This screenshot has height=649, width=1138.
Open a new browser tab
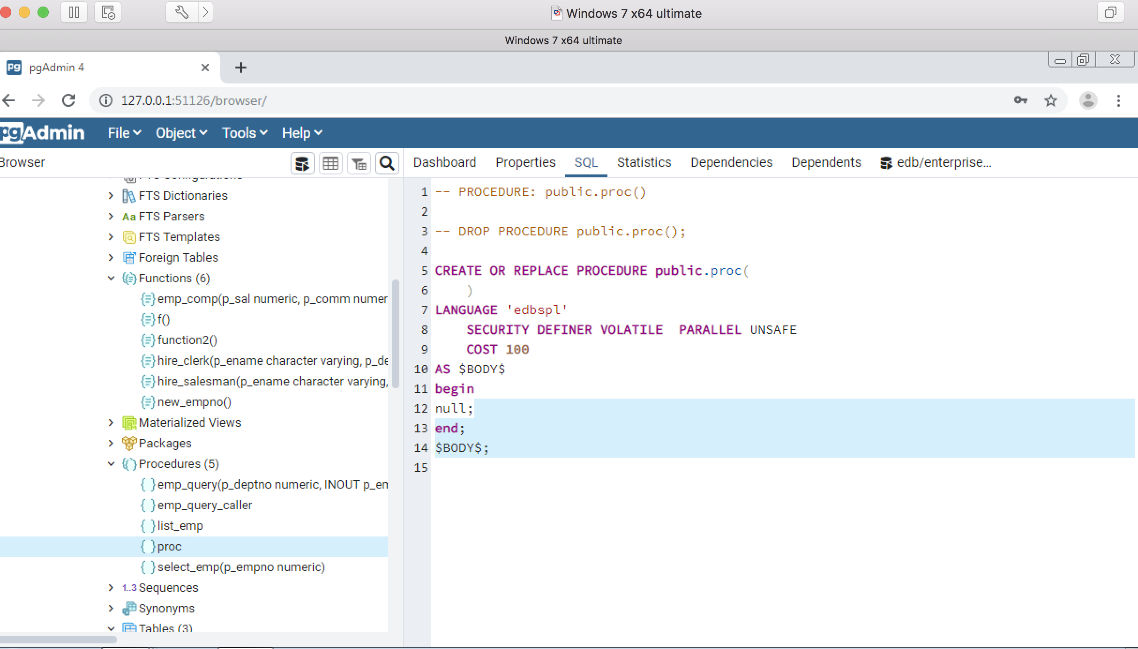241,68
